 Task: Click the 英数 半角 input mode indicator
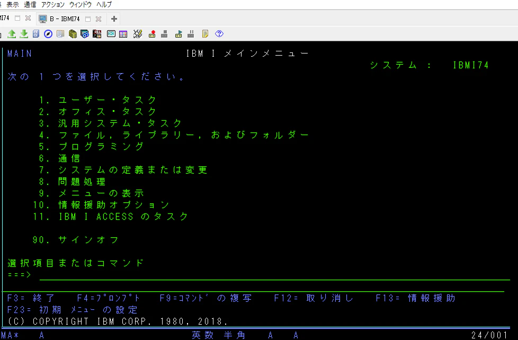click(x=219, y=335)
